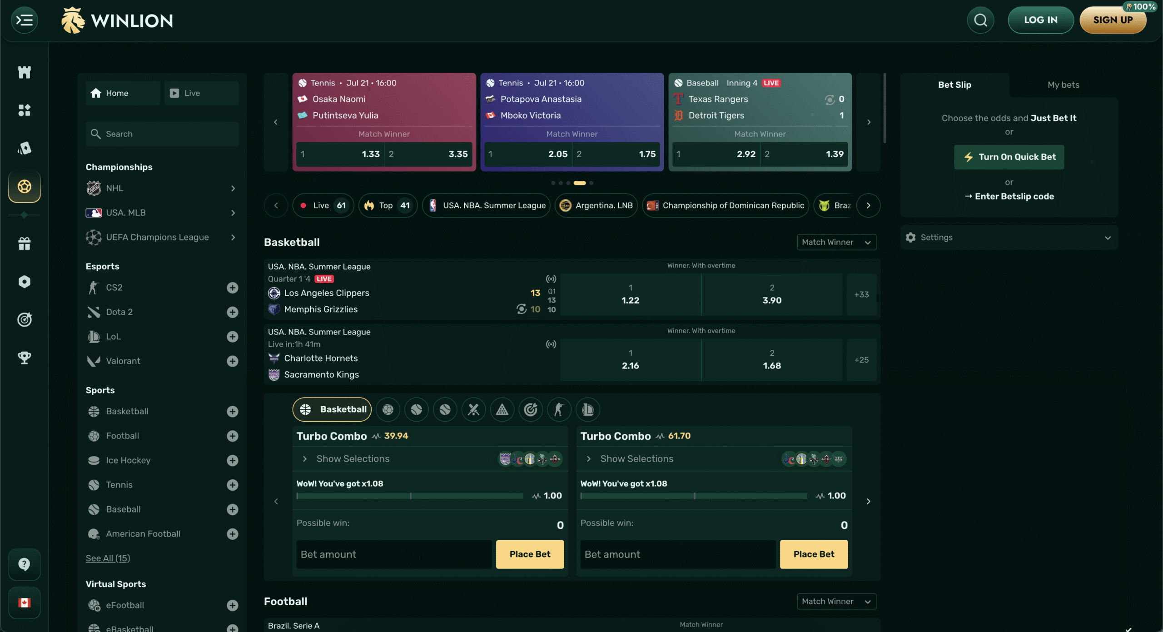Screen dimensions: 1163x632
Task: Select the LoL icon in combo filter row
Action: (588, 409)
